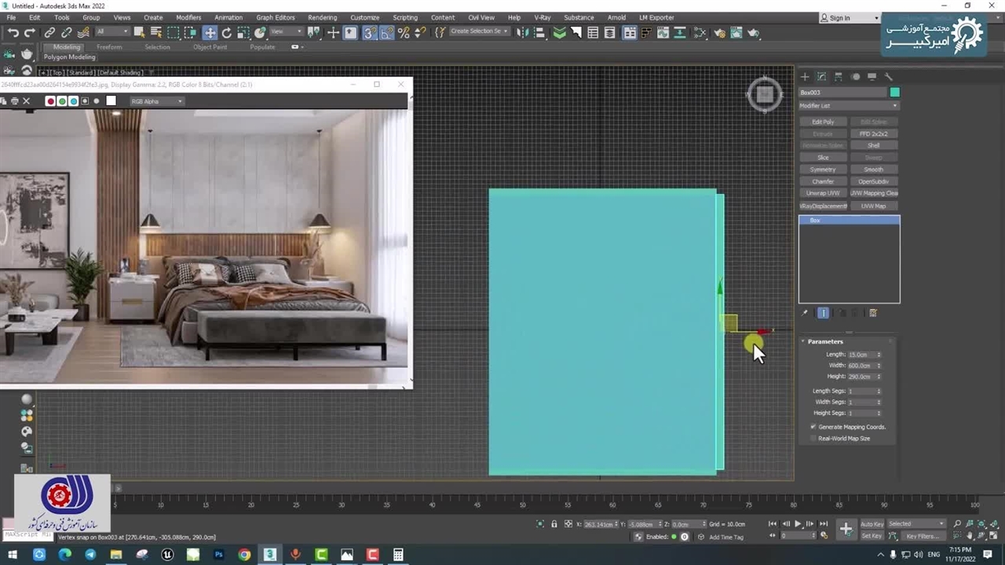Collapse the Parameters rollout

point(824,341)
